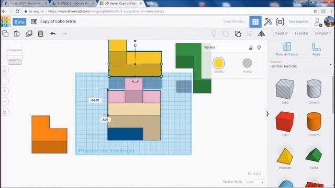335x188 pixels.
Task: Click the design title Copy of Cubo tetris
Action: [x=58, y=21]
